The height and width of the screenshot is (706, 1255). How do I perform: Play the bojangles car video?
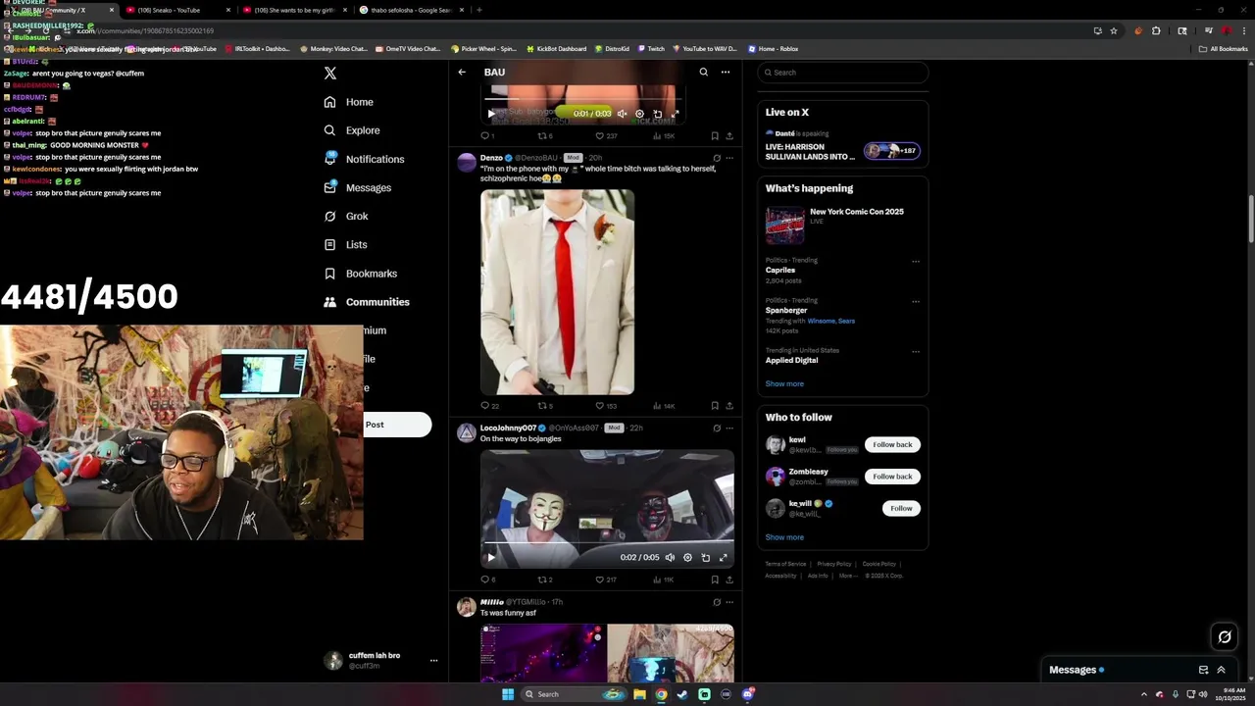click(x=491, y=558)
